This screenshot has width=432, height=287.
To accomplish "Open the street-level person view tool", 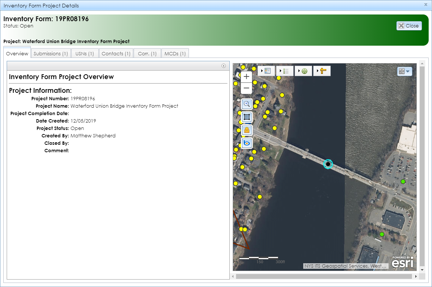I will tap(246, 130).
